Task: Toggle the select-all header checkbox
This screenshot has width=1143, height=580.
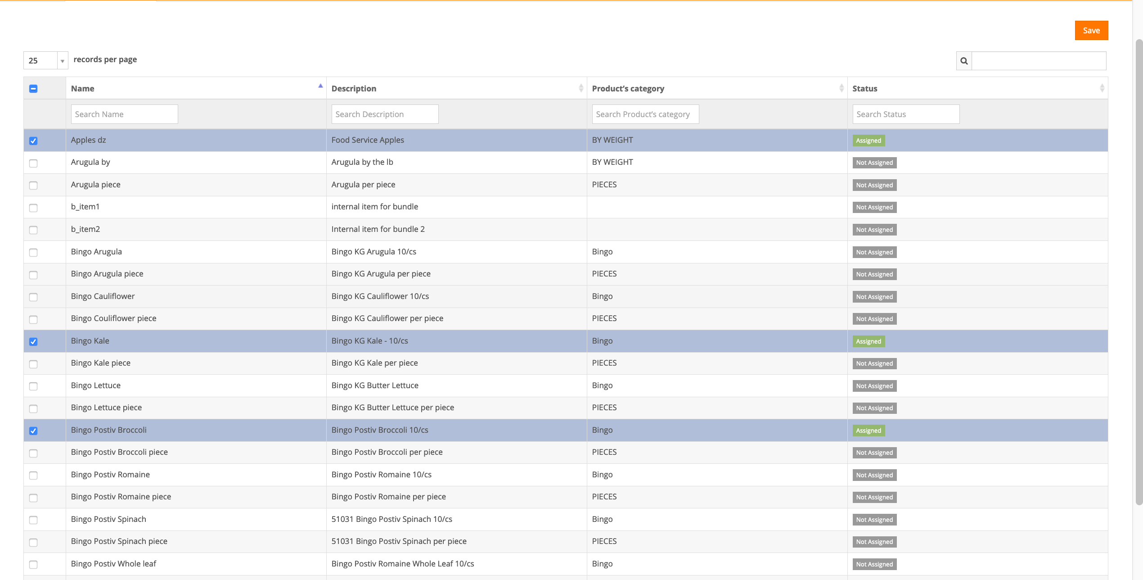Action: click(x=33, y=89)
